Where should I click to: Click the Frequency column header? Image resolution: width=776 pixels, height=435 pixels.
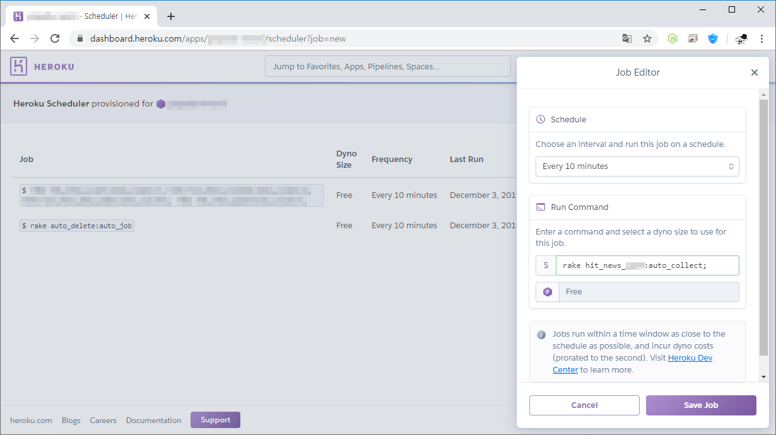(x=392, y=159)
